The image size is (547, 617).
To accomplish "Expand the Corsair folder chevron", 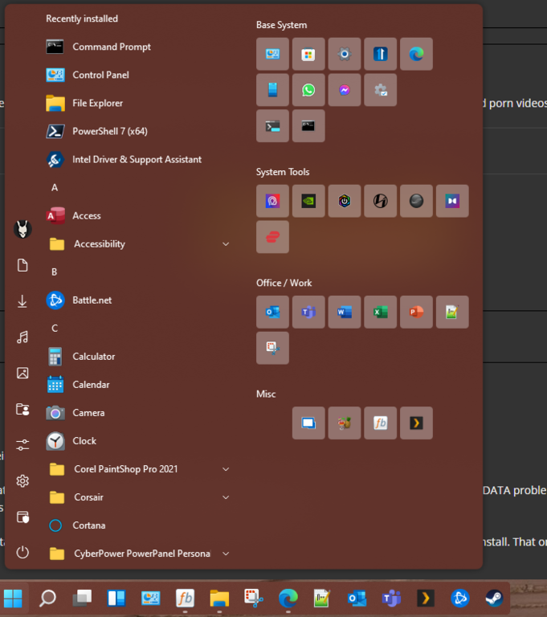I will 226,497.
